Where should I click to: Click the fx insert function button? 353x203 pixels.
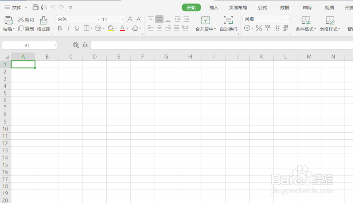pos(85,45)
